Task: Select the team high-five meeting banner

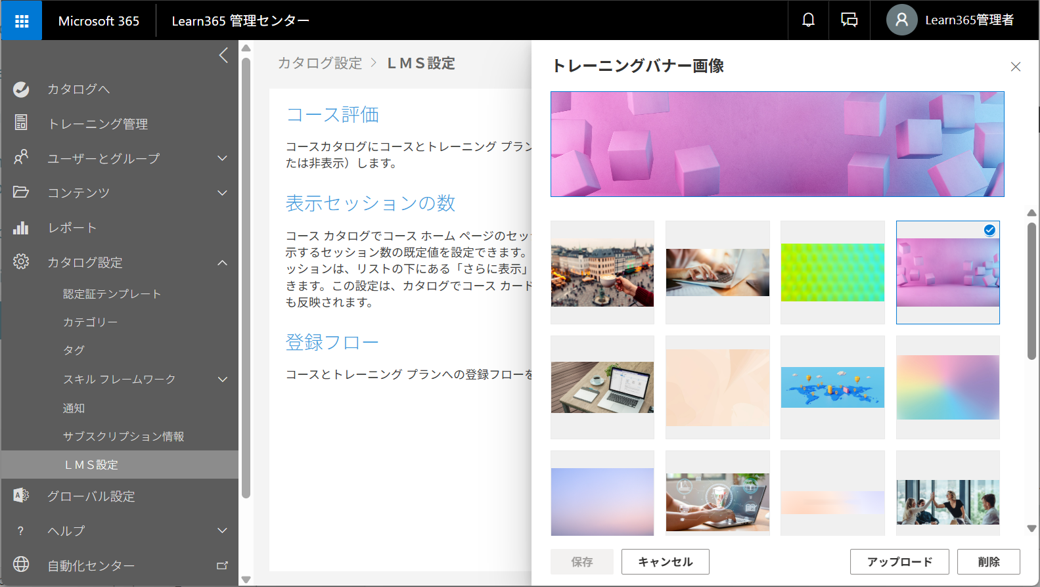Action: click(948, 493)
